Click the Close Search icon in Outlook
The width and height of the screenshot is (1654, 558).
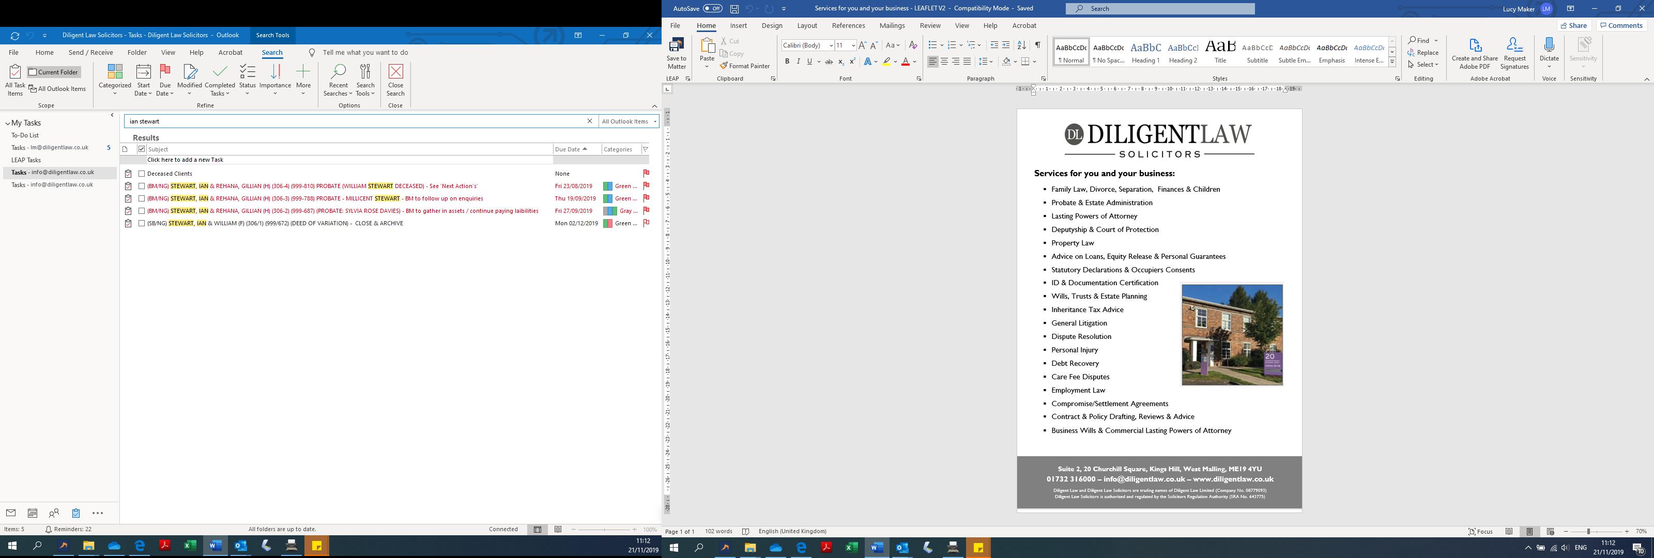395,72
